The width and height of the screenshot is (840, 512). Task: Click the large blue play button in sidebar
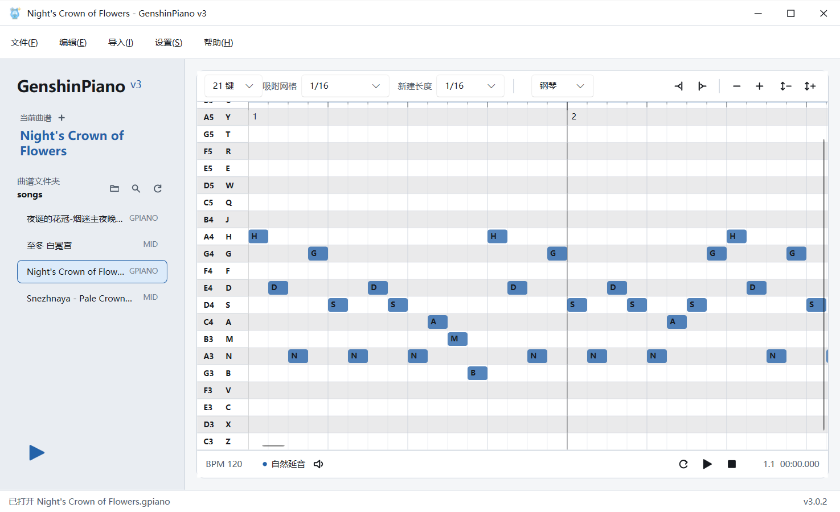[36, 453]
